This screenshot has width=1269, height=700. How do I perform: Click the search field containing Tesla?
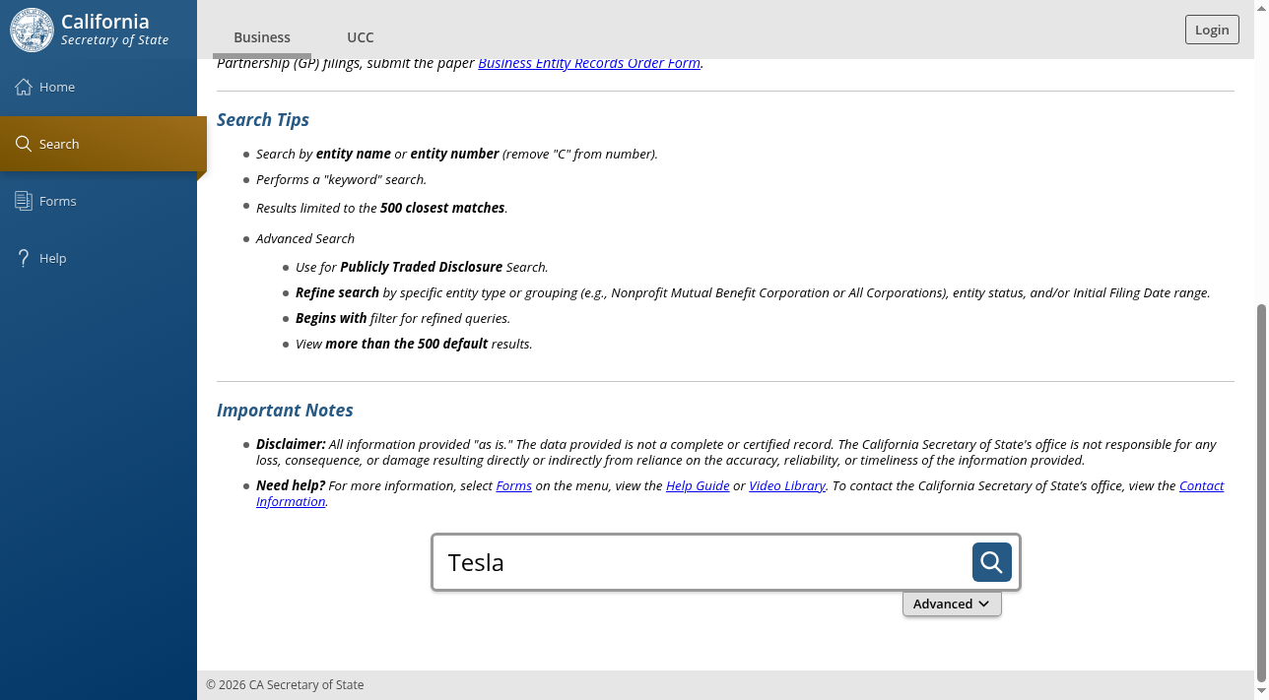click(701, 562)
